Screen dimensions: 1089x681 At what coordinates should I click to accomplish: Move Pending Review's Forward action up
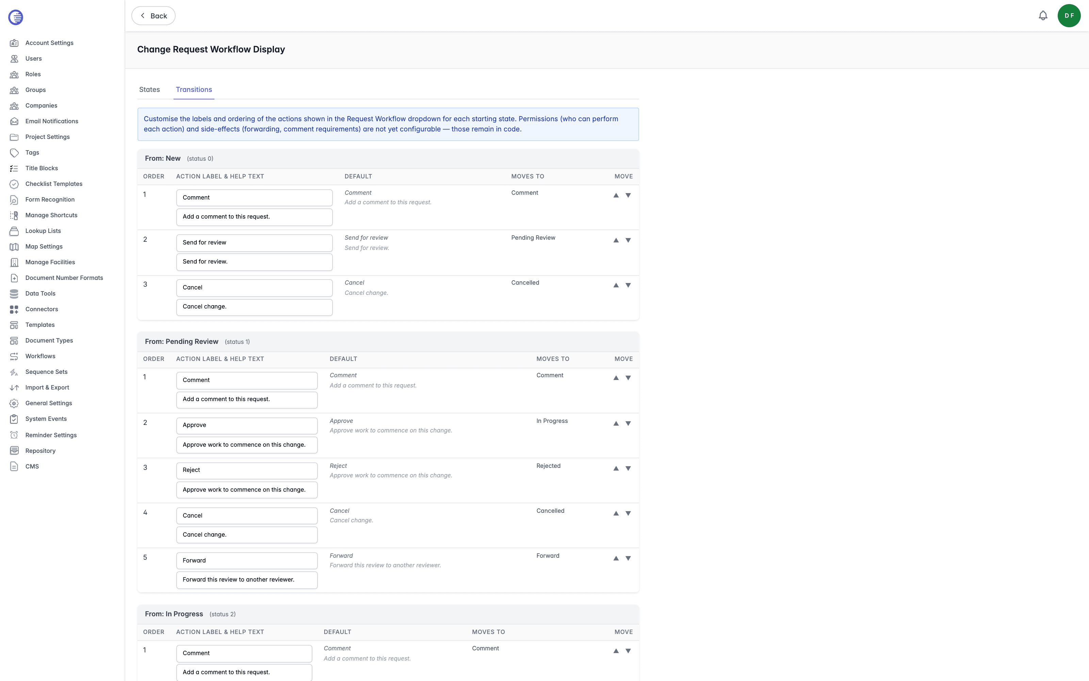click(x=616, y=558)
